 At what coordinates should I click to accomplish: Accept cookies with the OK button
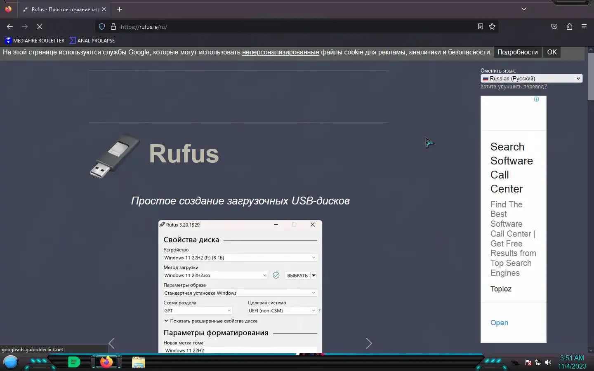552,52
